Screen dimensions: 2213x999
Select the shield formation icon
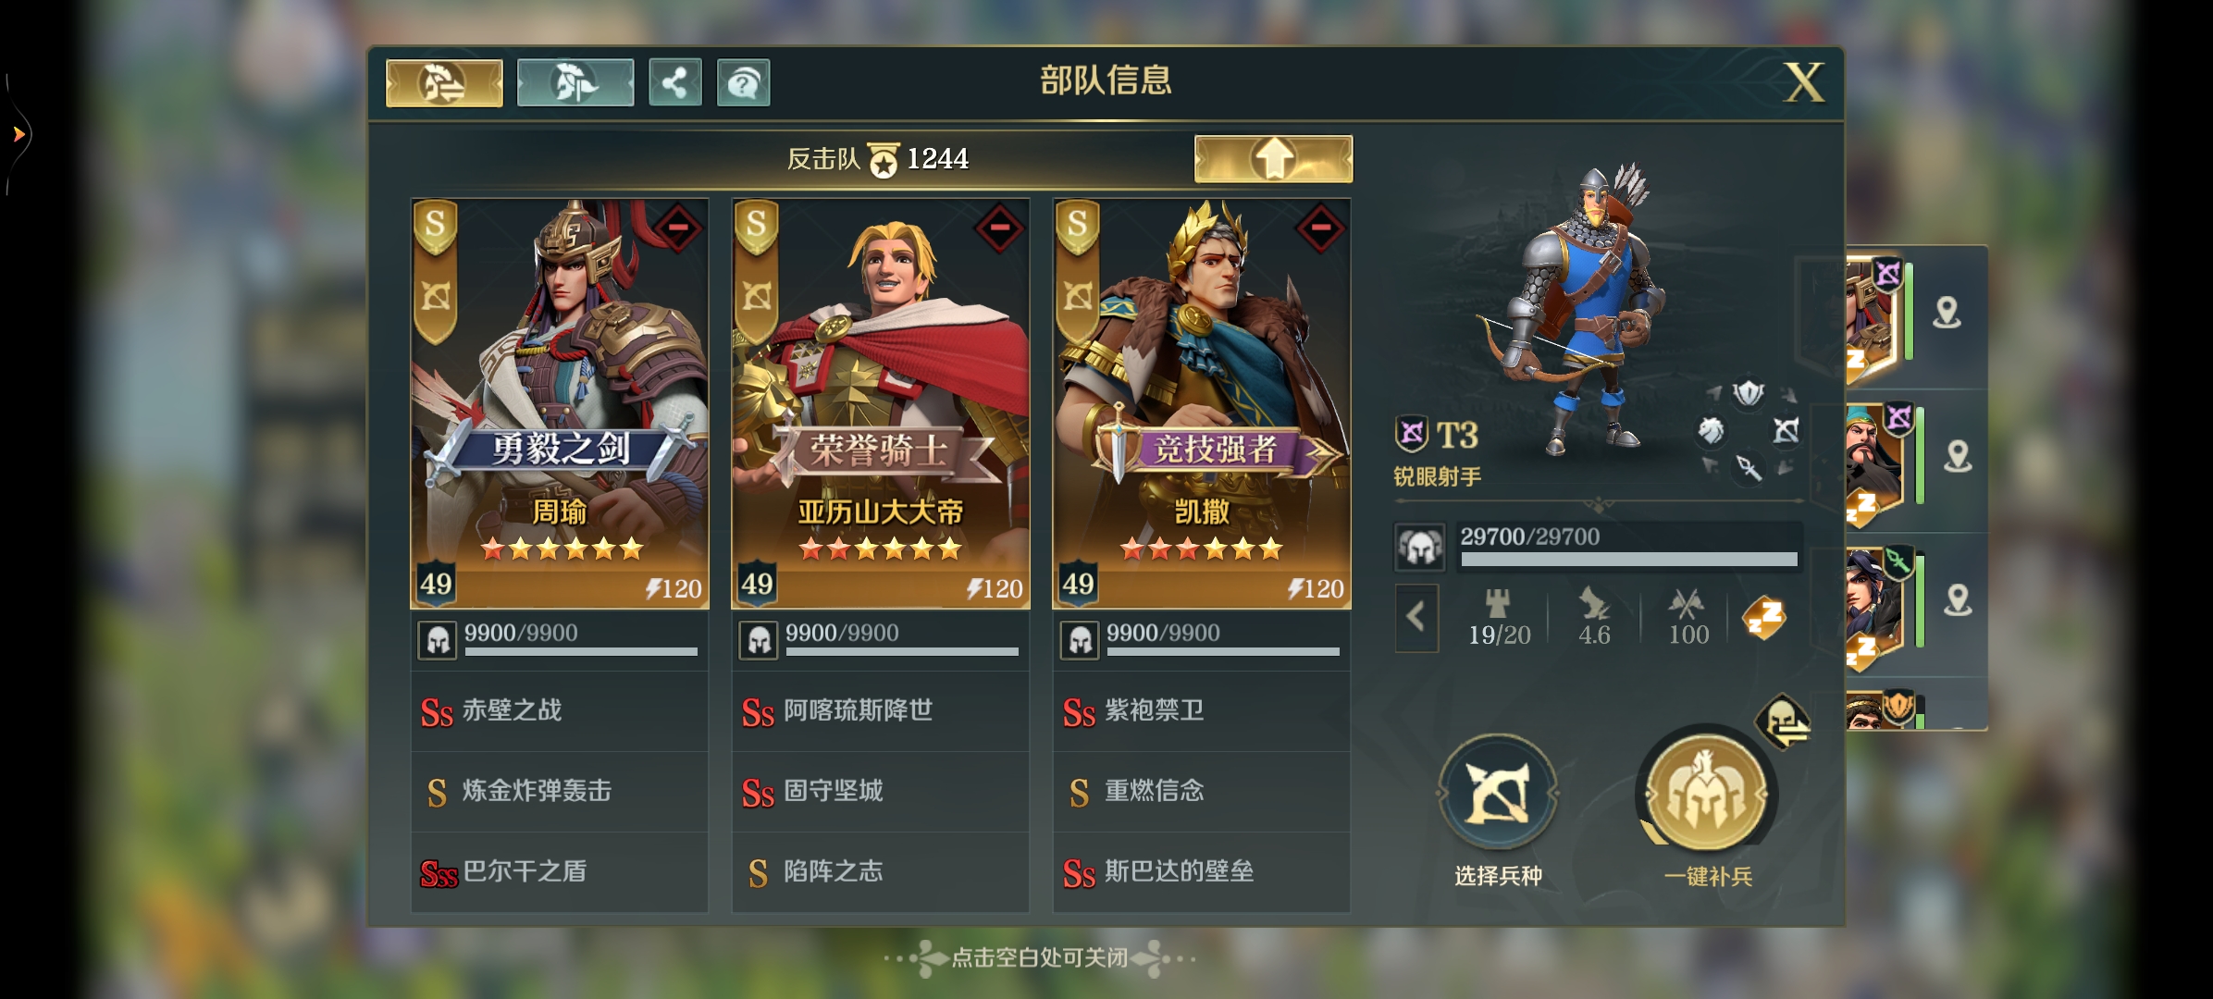coord(1748,394)
